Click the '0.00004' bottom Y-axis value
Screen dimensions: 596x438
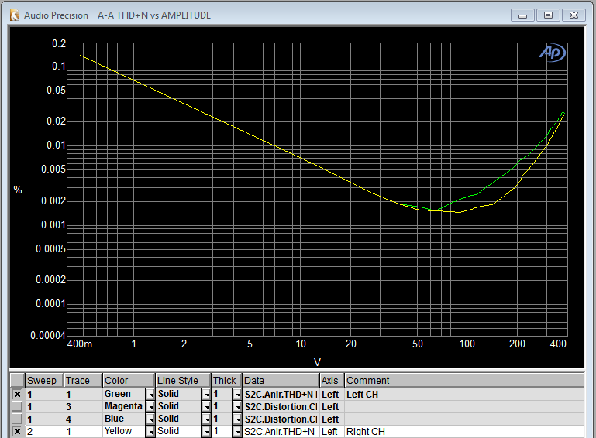pos(48,335)
